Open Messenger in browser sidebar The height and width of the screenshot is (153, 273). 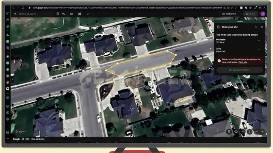(8, 57)
